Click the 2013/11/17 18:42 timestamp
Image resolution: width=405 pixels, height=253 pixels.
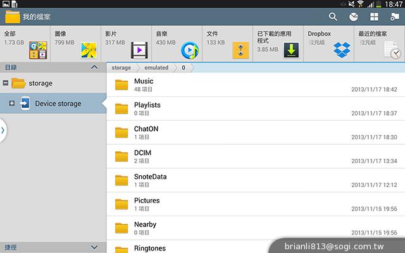[x=374, y=89]
